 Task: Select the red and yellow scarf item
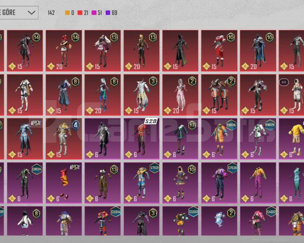click(x=64, y=183)
